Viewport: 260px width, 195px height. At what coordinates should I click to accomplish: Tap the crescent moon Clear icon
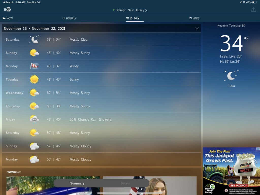pyautogui.click(x=231, y=76)
